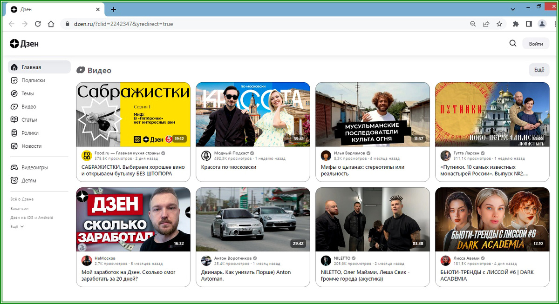The height and width of the screenshot is (304, 559).
Task: Open Главная in the sidebar
Action: (x=39, y=67)
